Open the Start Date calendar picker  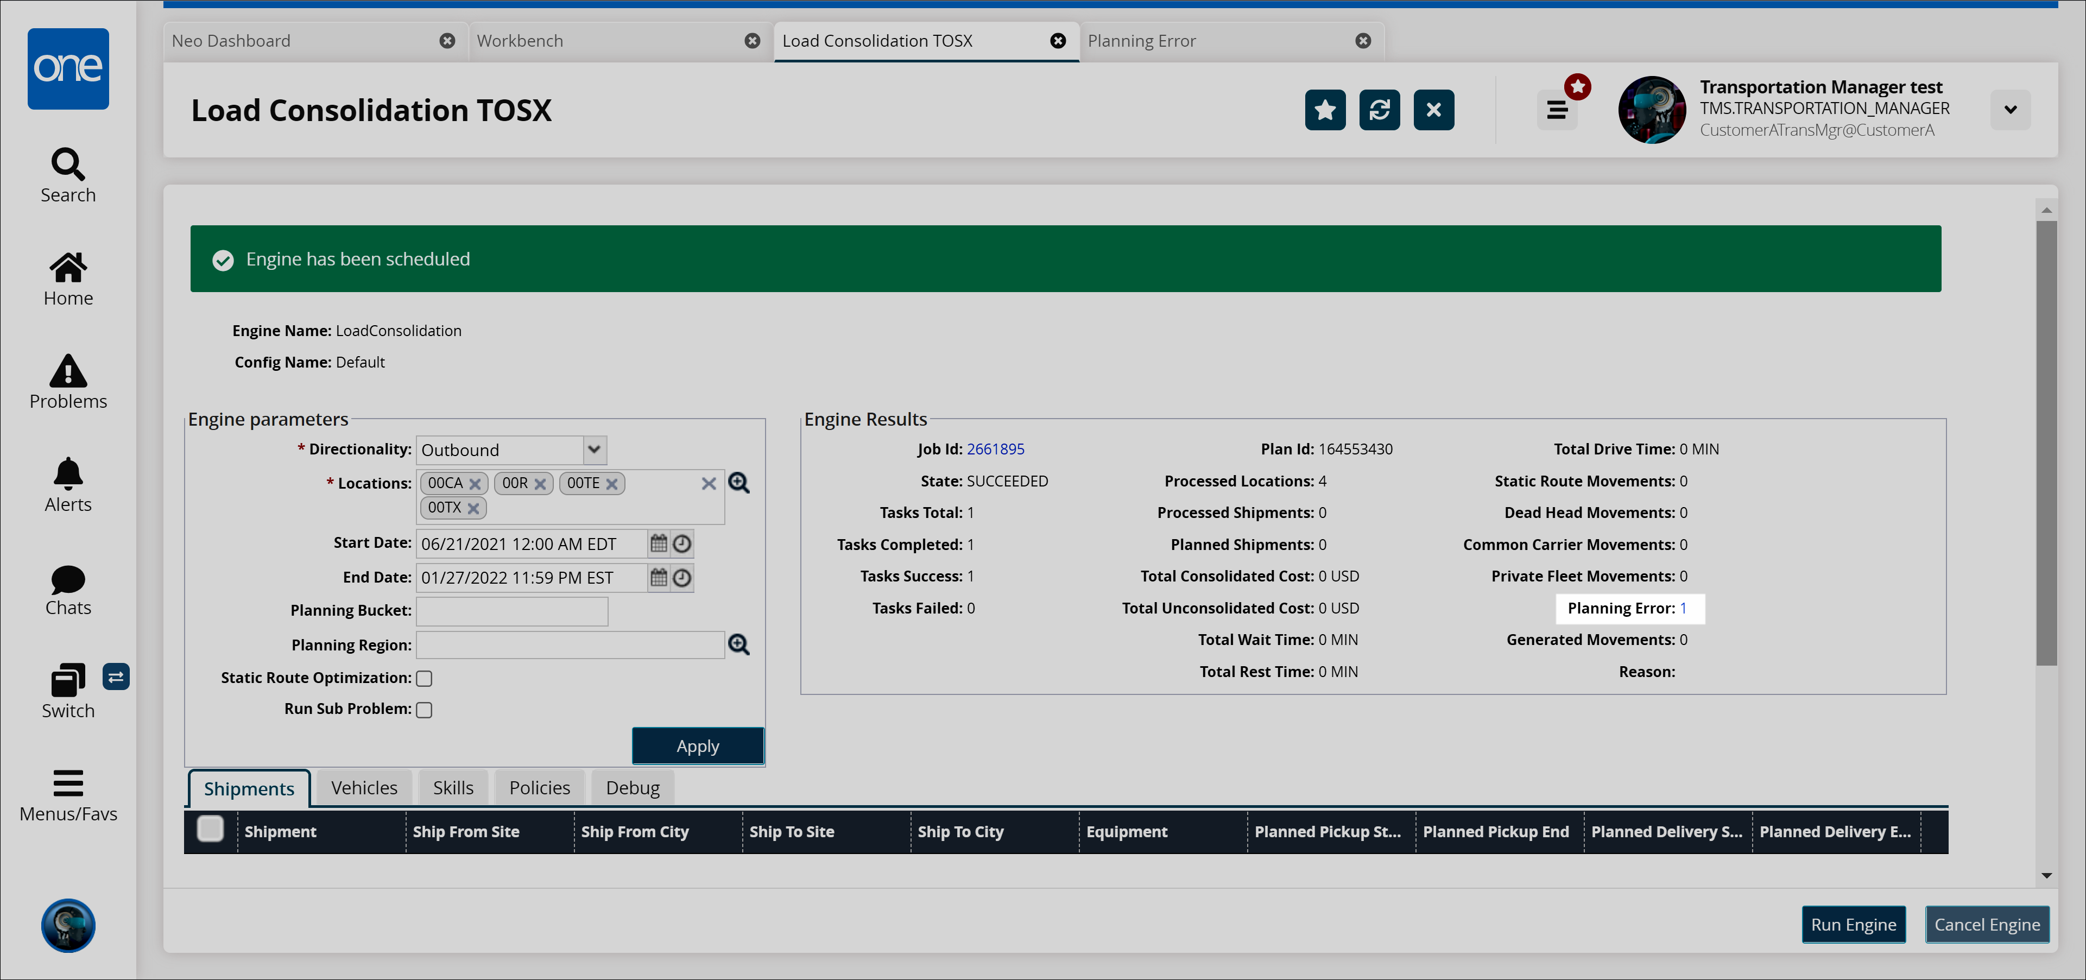pyautogui.click(x=659, y=543)
